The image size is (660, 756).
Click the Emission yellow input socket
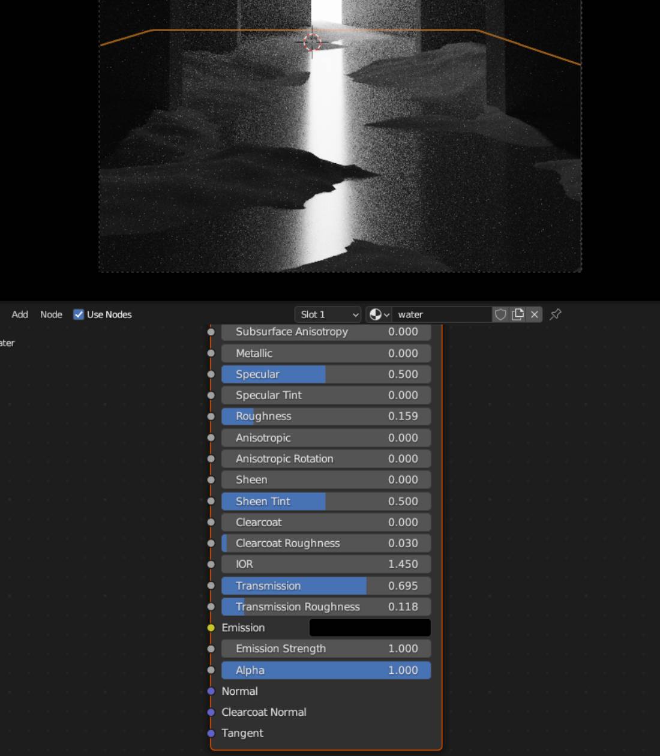[211, 628]
